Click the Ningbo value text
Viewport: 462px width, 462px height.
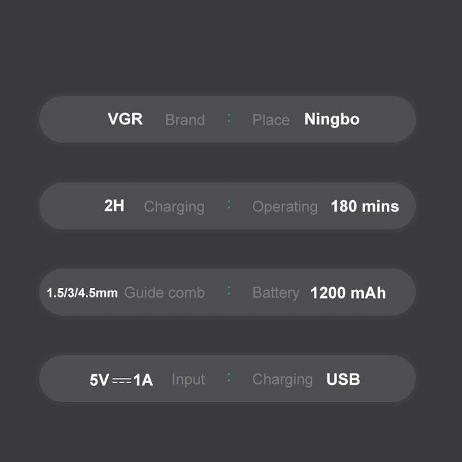pyautogui.click(x=332, y=119)
